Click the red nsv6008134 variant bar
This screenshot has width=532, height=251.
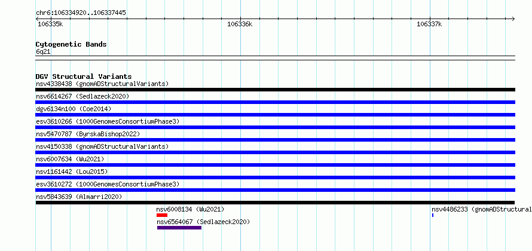(x=162, y=215)
